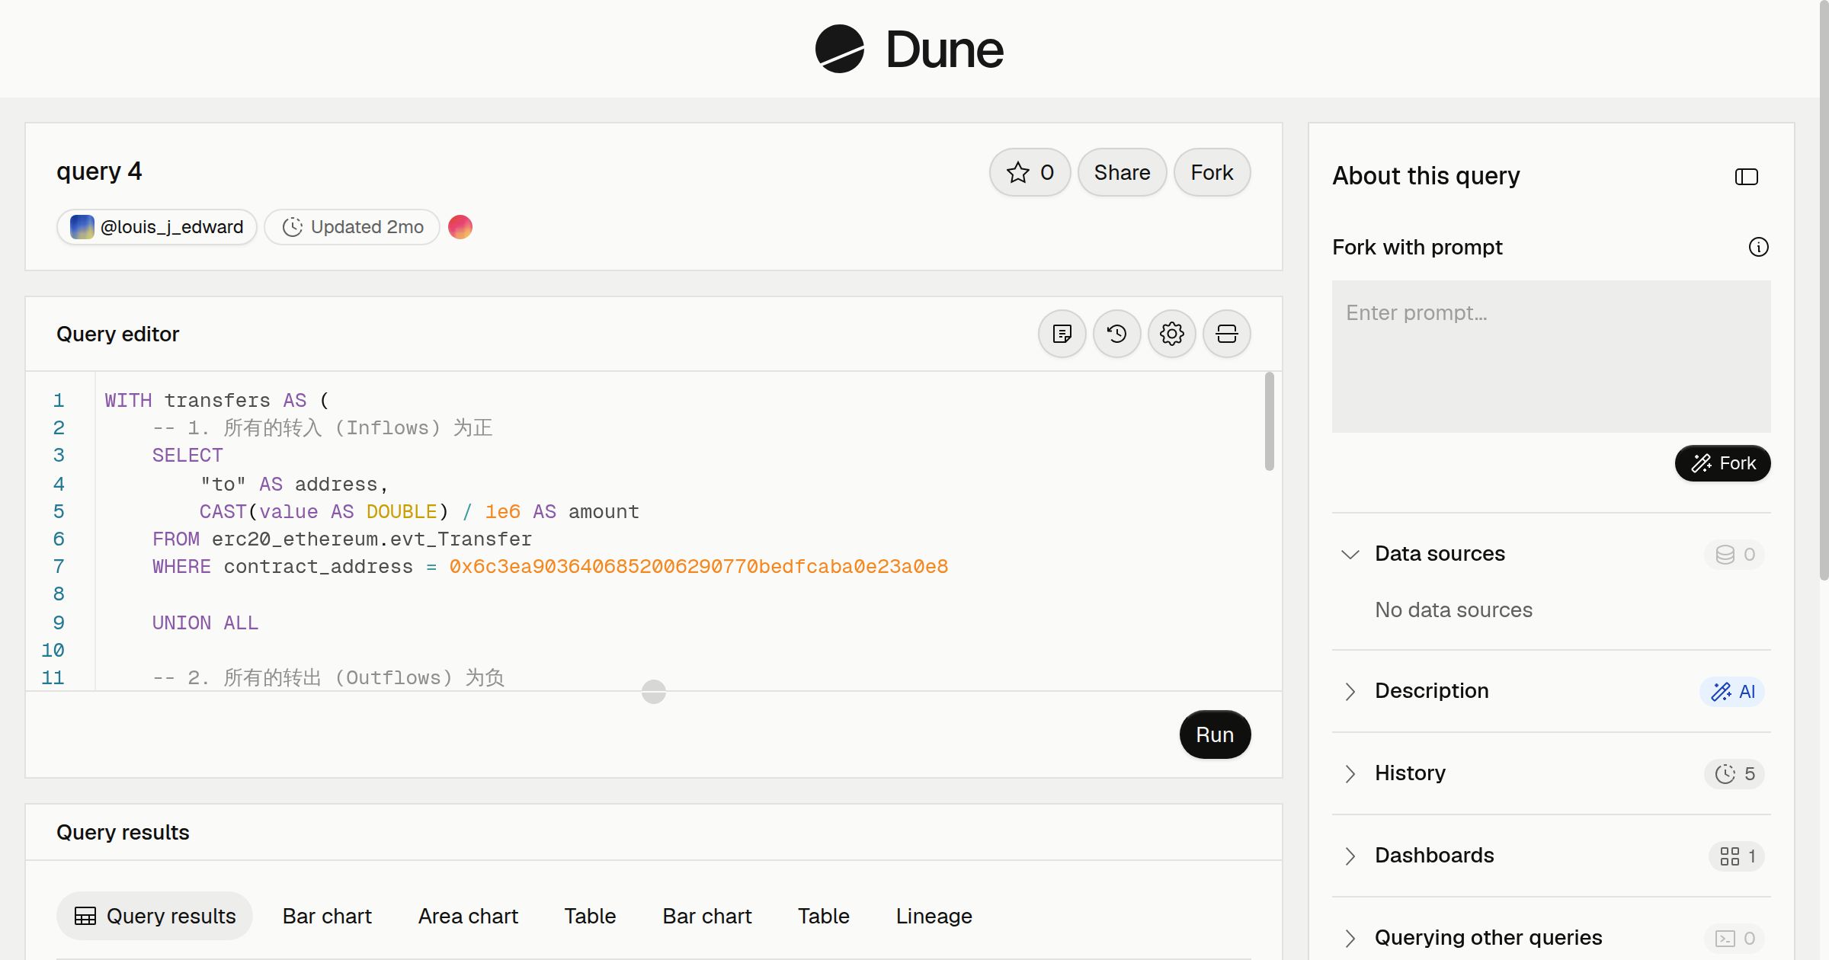Expand the Description section

click(1350, 691)
